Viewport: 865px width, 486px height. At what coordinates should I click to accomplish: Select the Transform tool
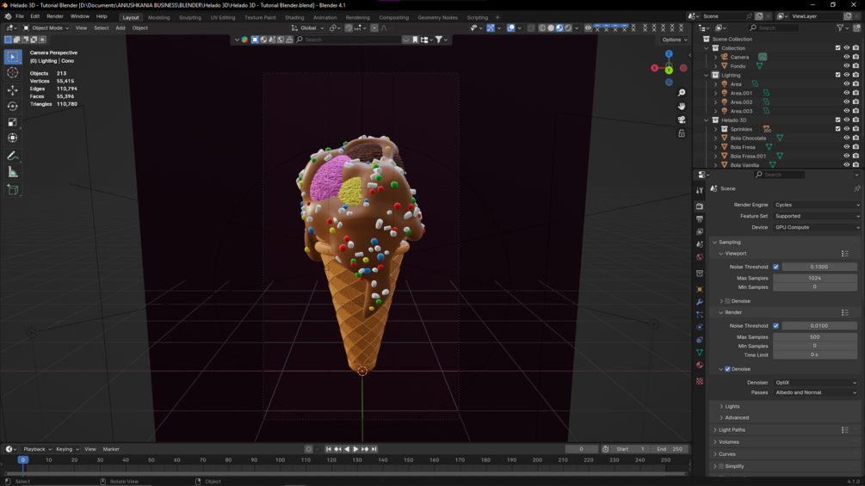click(13, 138)
